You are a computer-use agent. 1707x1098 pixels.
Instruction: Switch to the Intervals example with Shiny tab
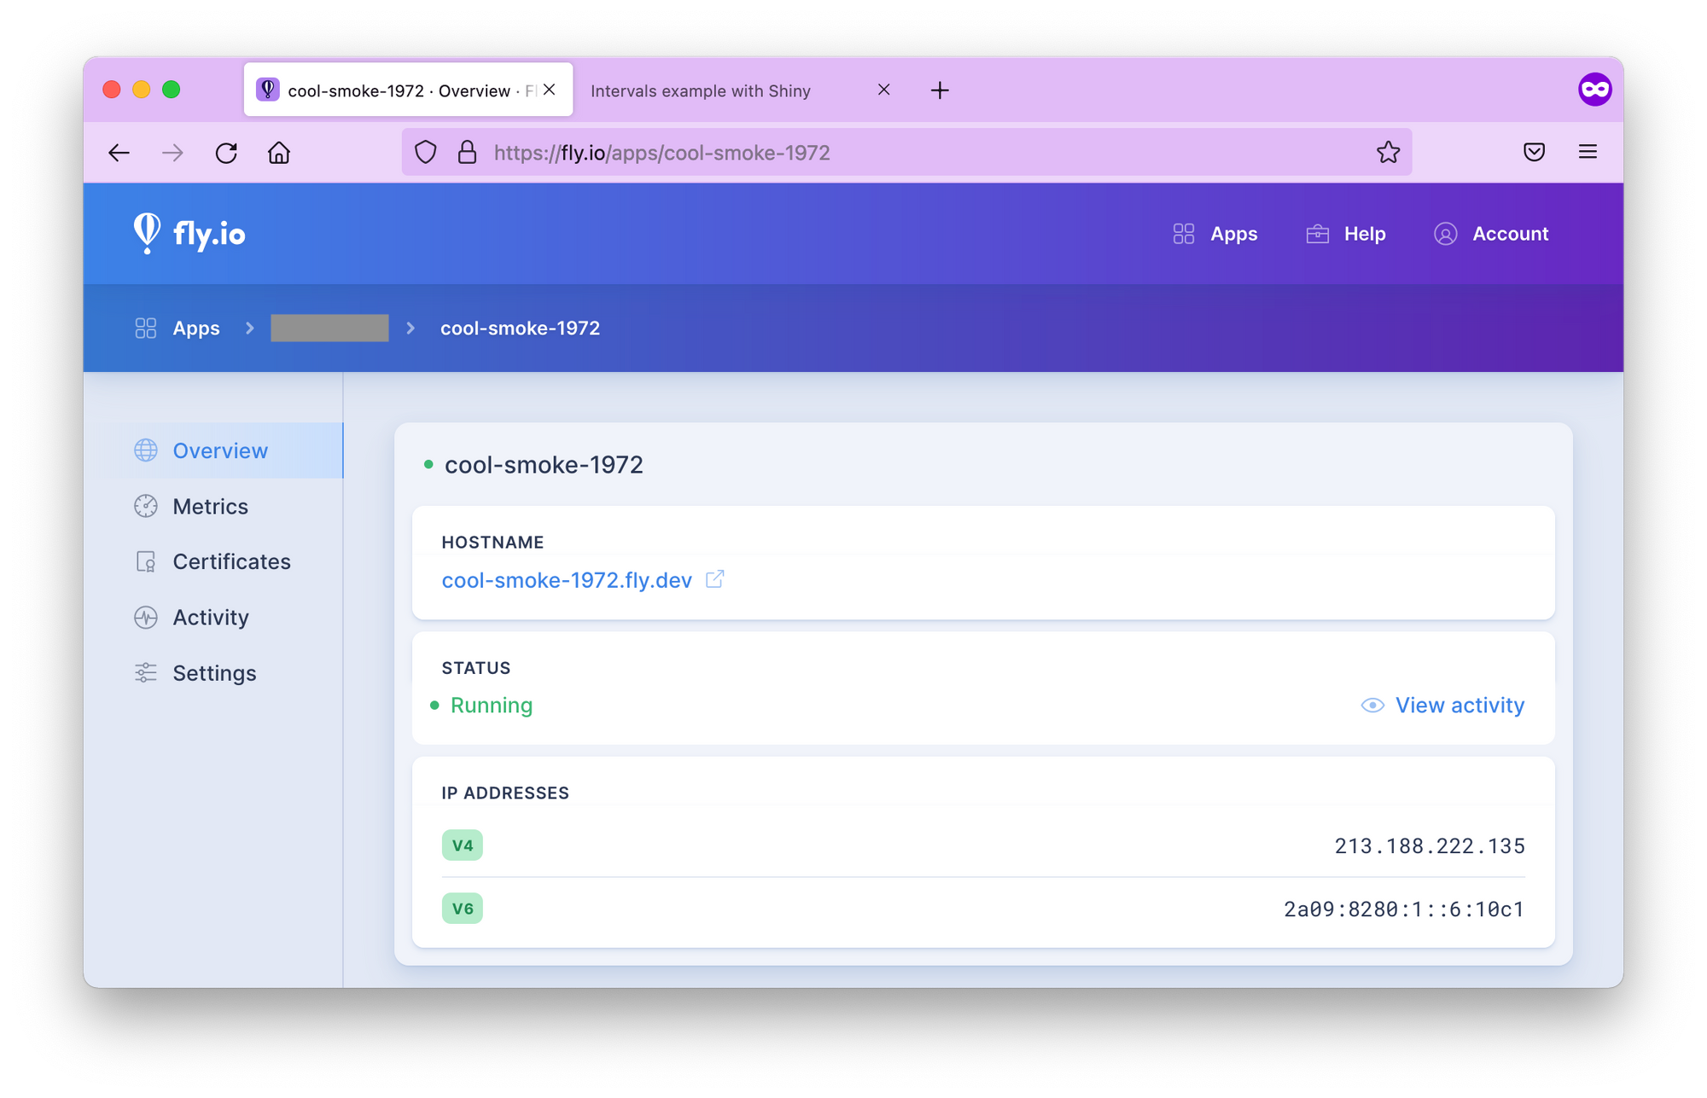coord(702,90)
